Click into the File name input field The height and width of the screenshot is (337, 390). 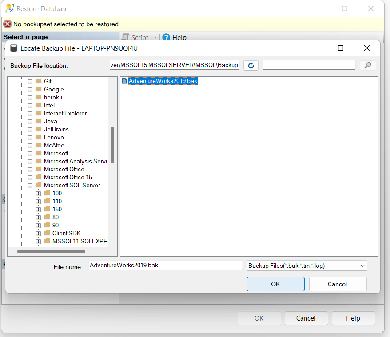coord(165,266)
